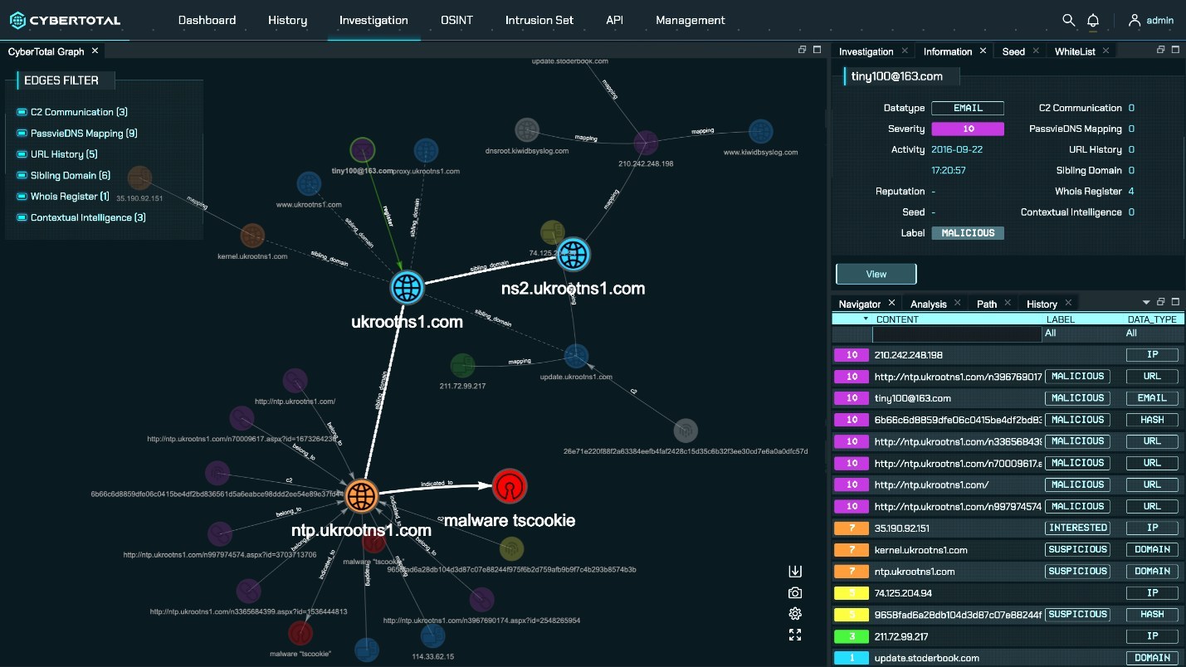Click the red malware tscookie node
Screen dimensions: 1186x667
pyautogui.click(x=508, y=486)
